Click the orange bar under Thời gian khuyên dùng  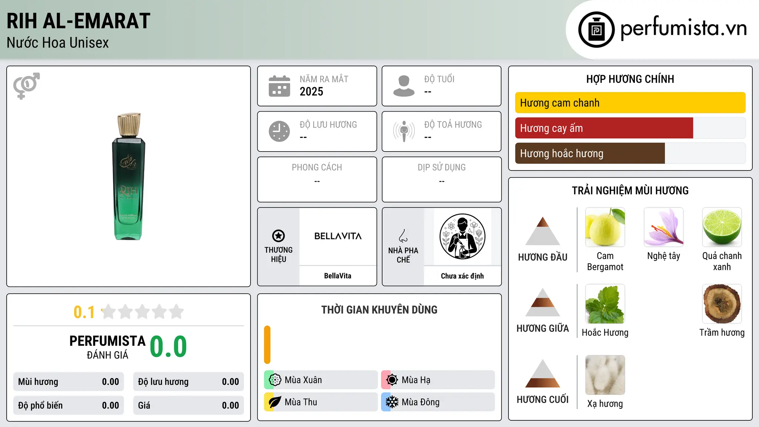pyautogui.click(x=267, y=345)
